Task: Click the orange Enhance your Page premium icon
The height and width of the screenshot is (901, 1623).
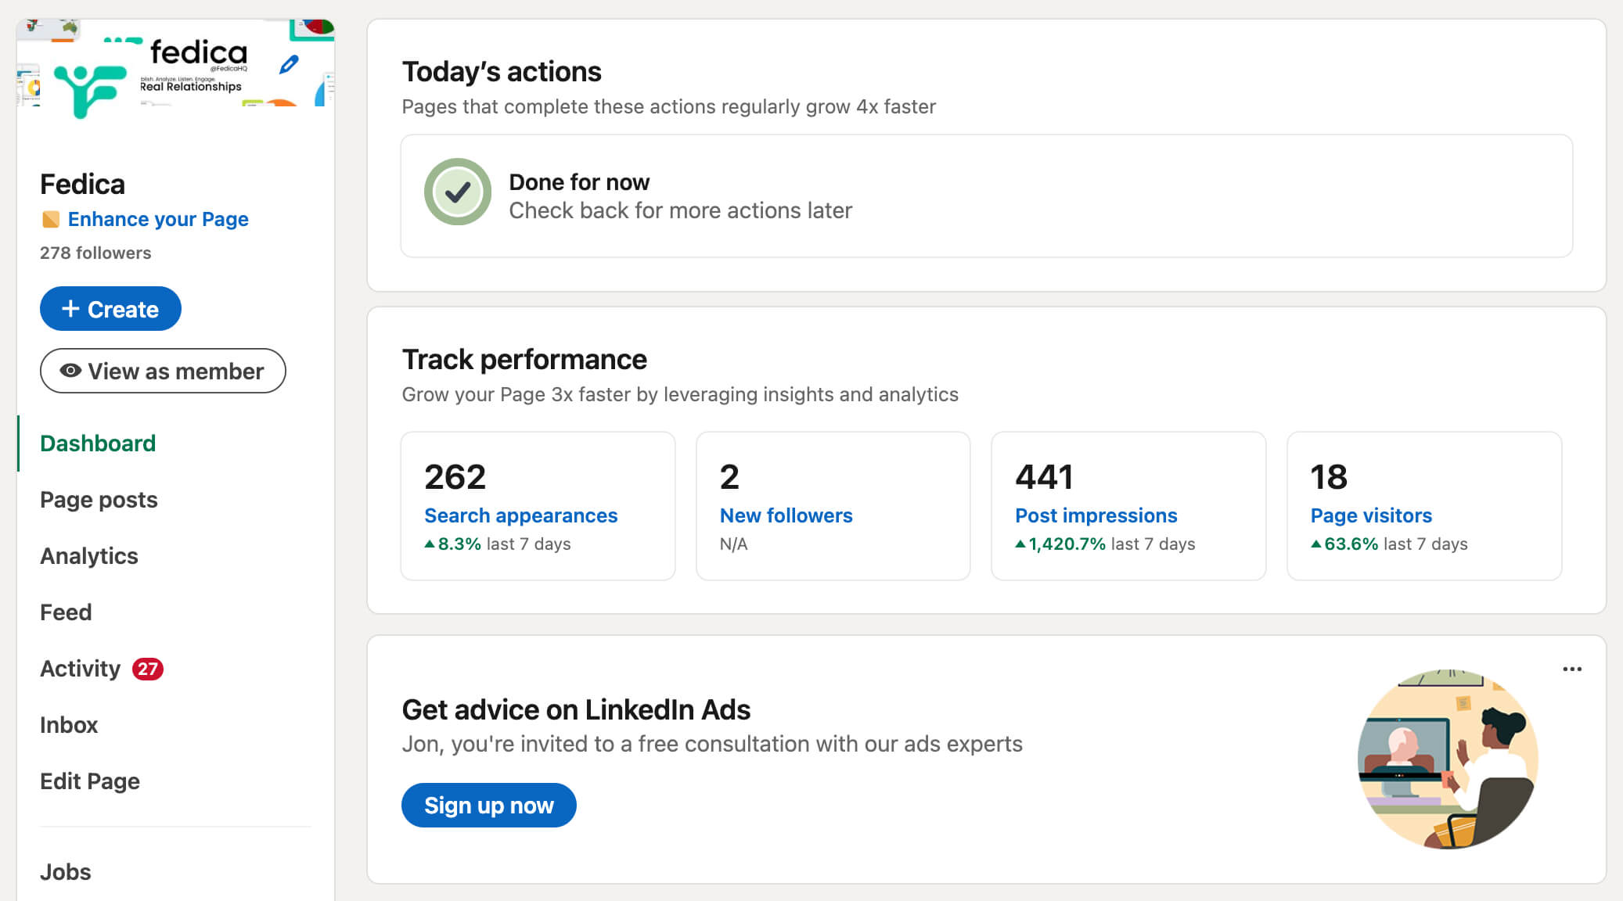Action: pyautogui.click(x=51, y=219)
